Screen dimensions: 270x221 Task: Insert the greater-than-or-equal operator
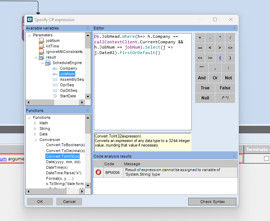210,58
